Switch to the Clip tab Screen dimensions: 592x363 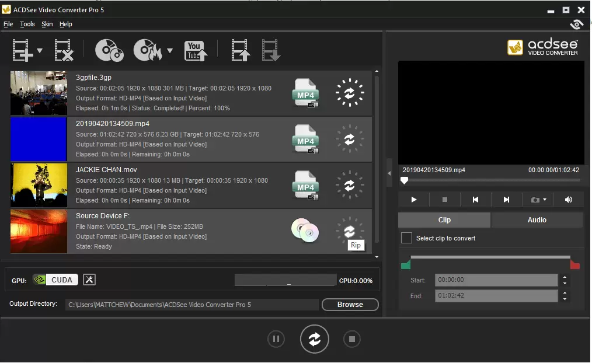click(x=444, y=220)
